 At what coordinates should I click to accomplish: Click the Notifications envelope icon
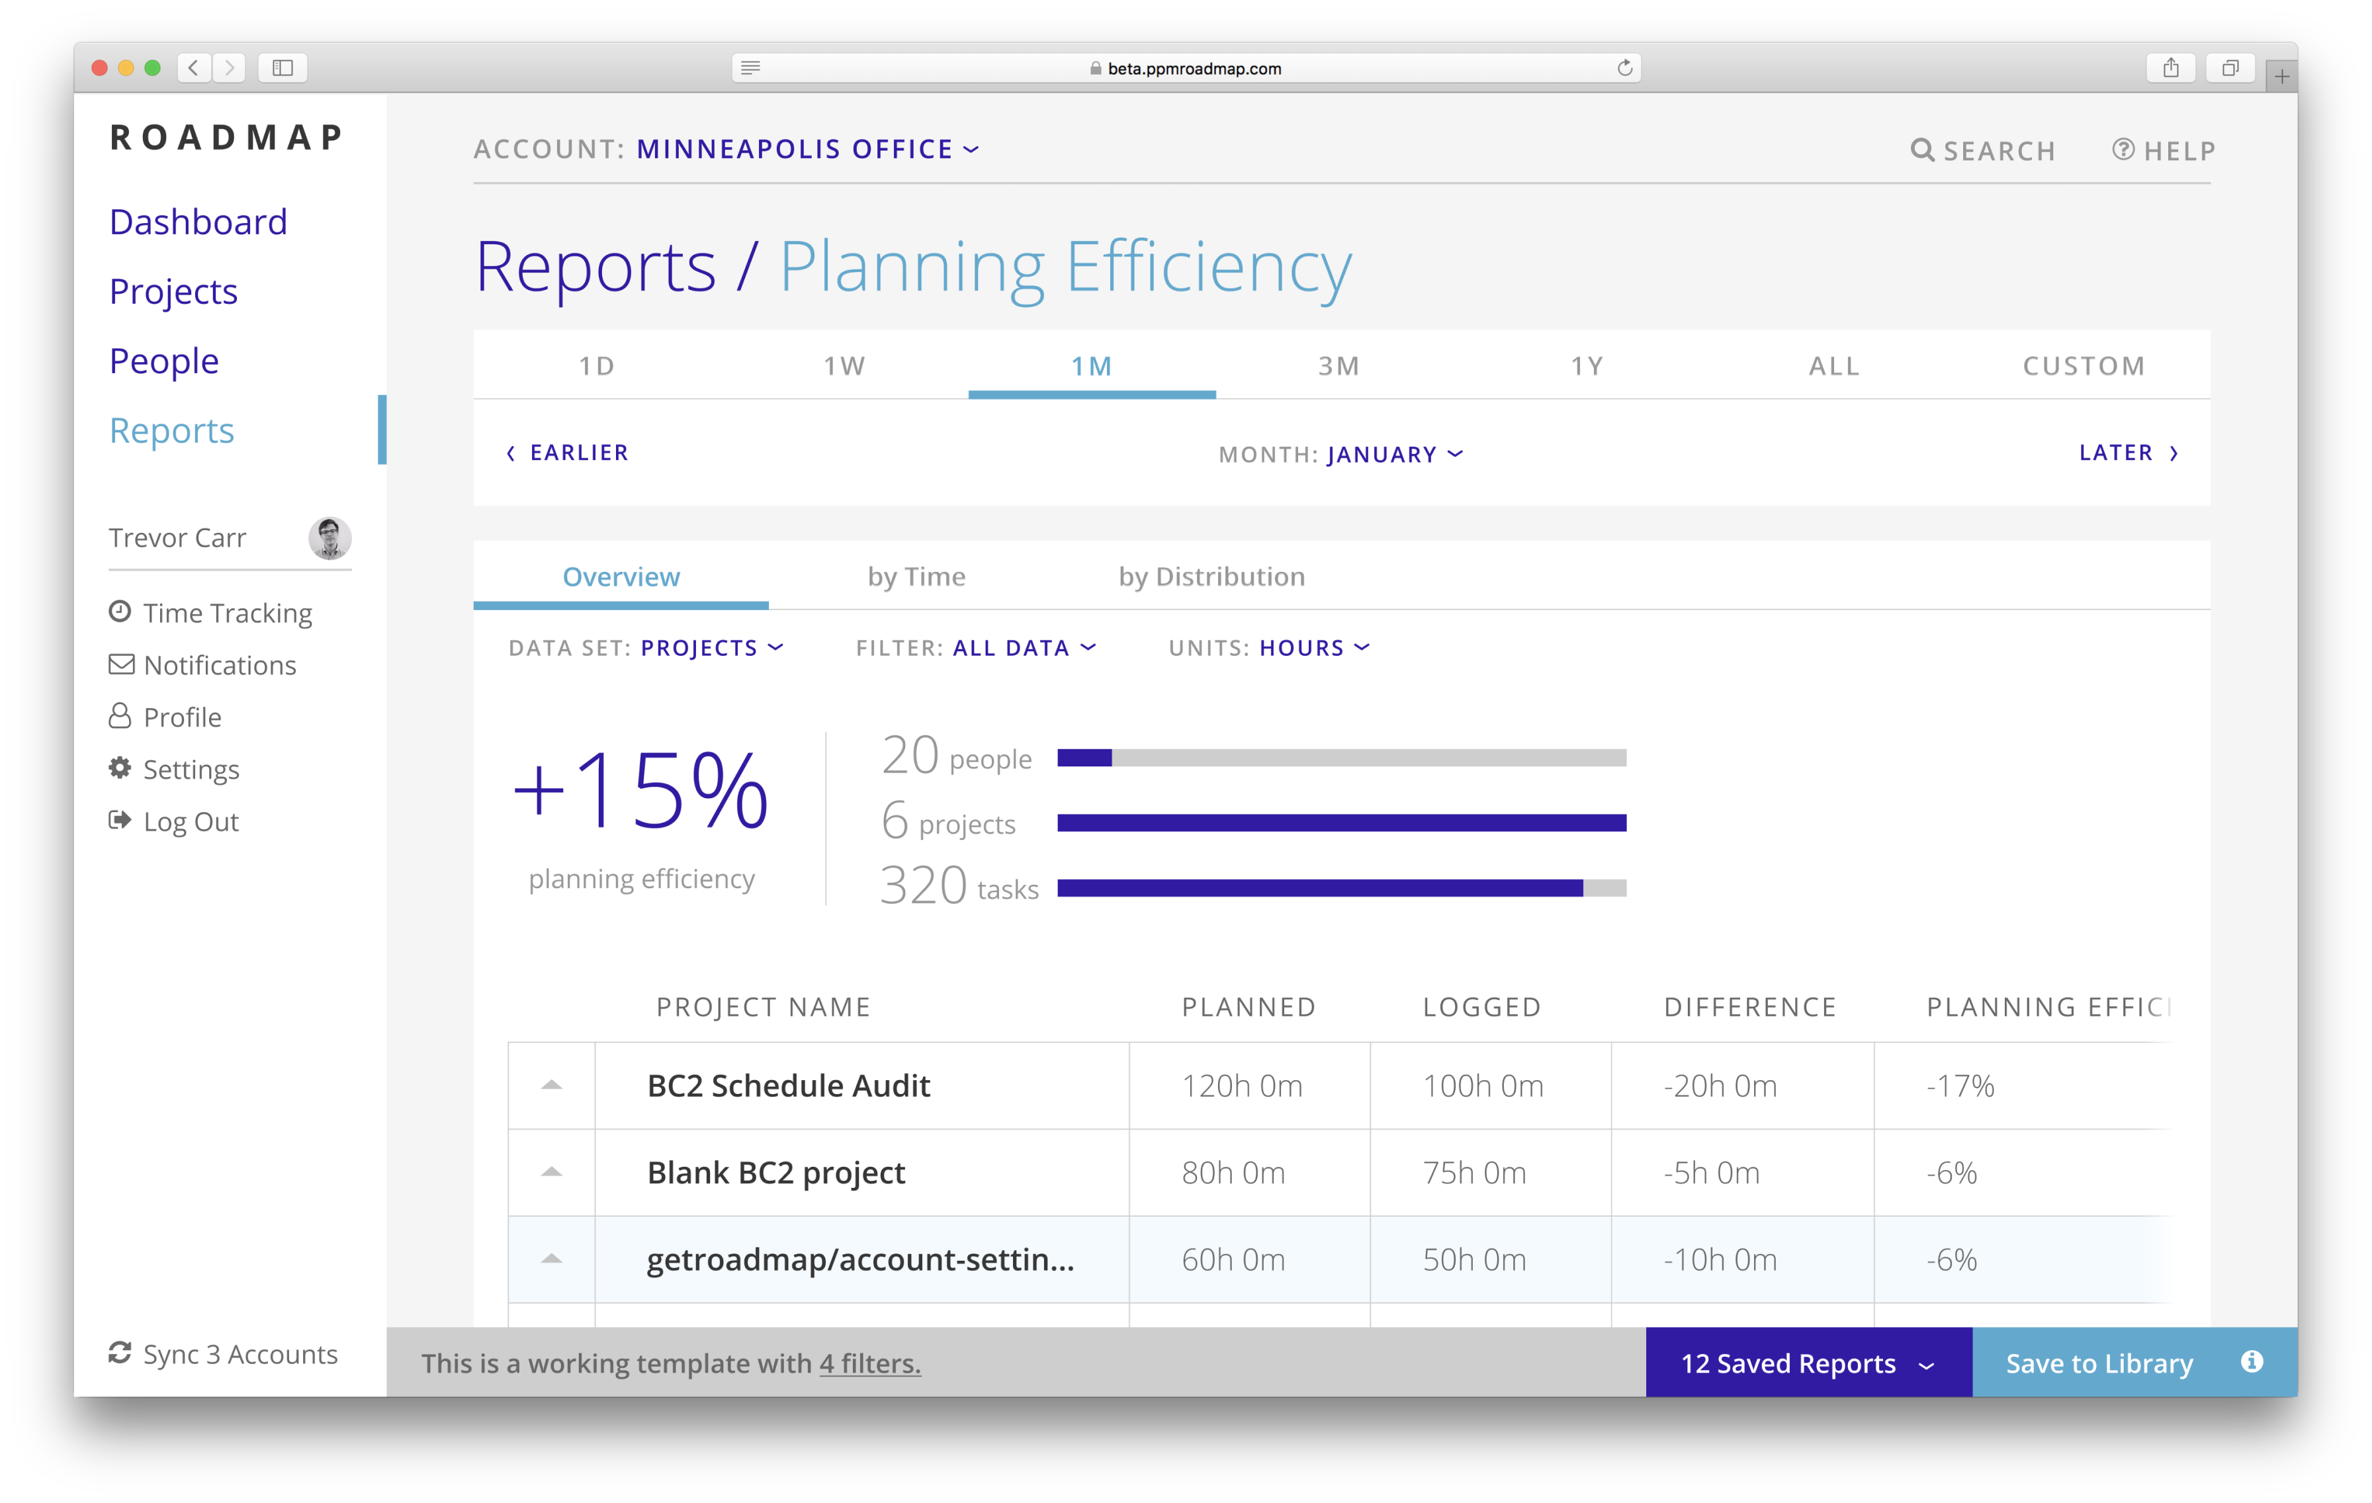[x=121, y=664]
